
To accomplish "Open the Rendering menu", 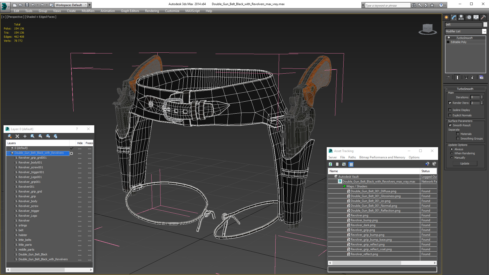I will pyautogui.click(x=152, y=11).
